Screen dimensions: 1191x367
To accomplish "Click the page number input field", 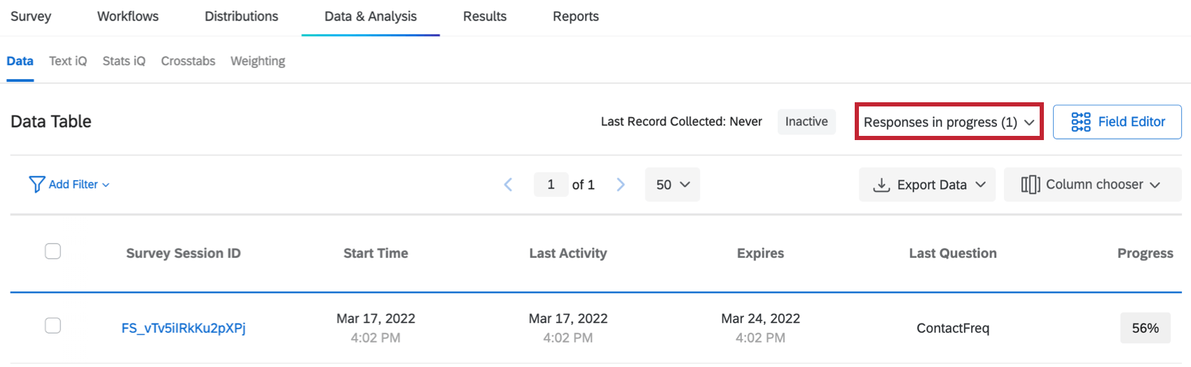I will [551, 184].
